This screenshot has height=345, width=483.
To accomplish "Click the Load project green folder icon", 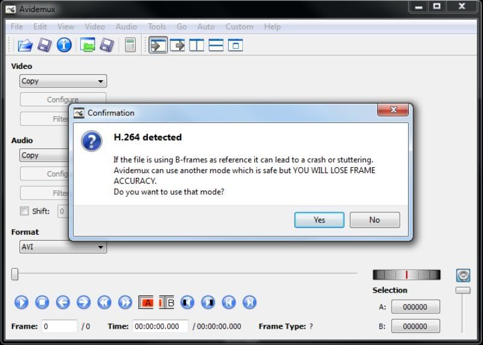I will [x=88, y=45].
